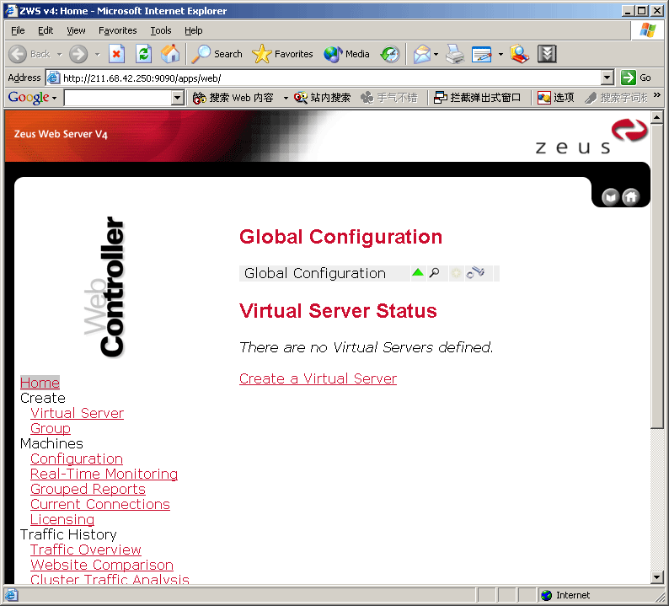
Task: Print the page with printer icon
Action: coord(455,54)
